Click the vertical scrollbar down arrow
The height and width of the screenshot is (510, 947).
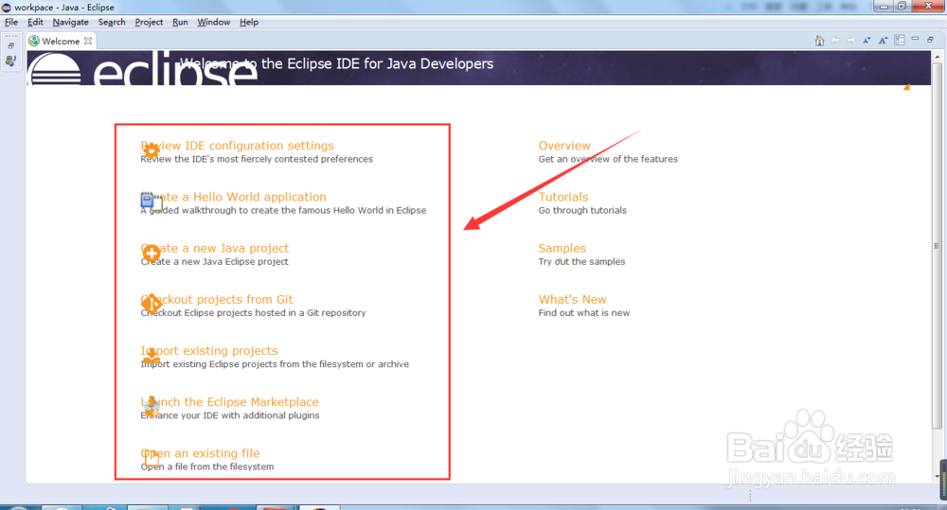[937, 476]
